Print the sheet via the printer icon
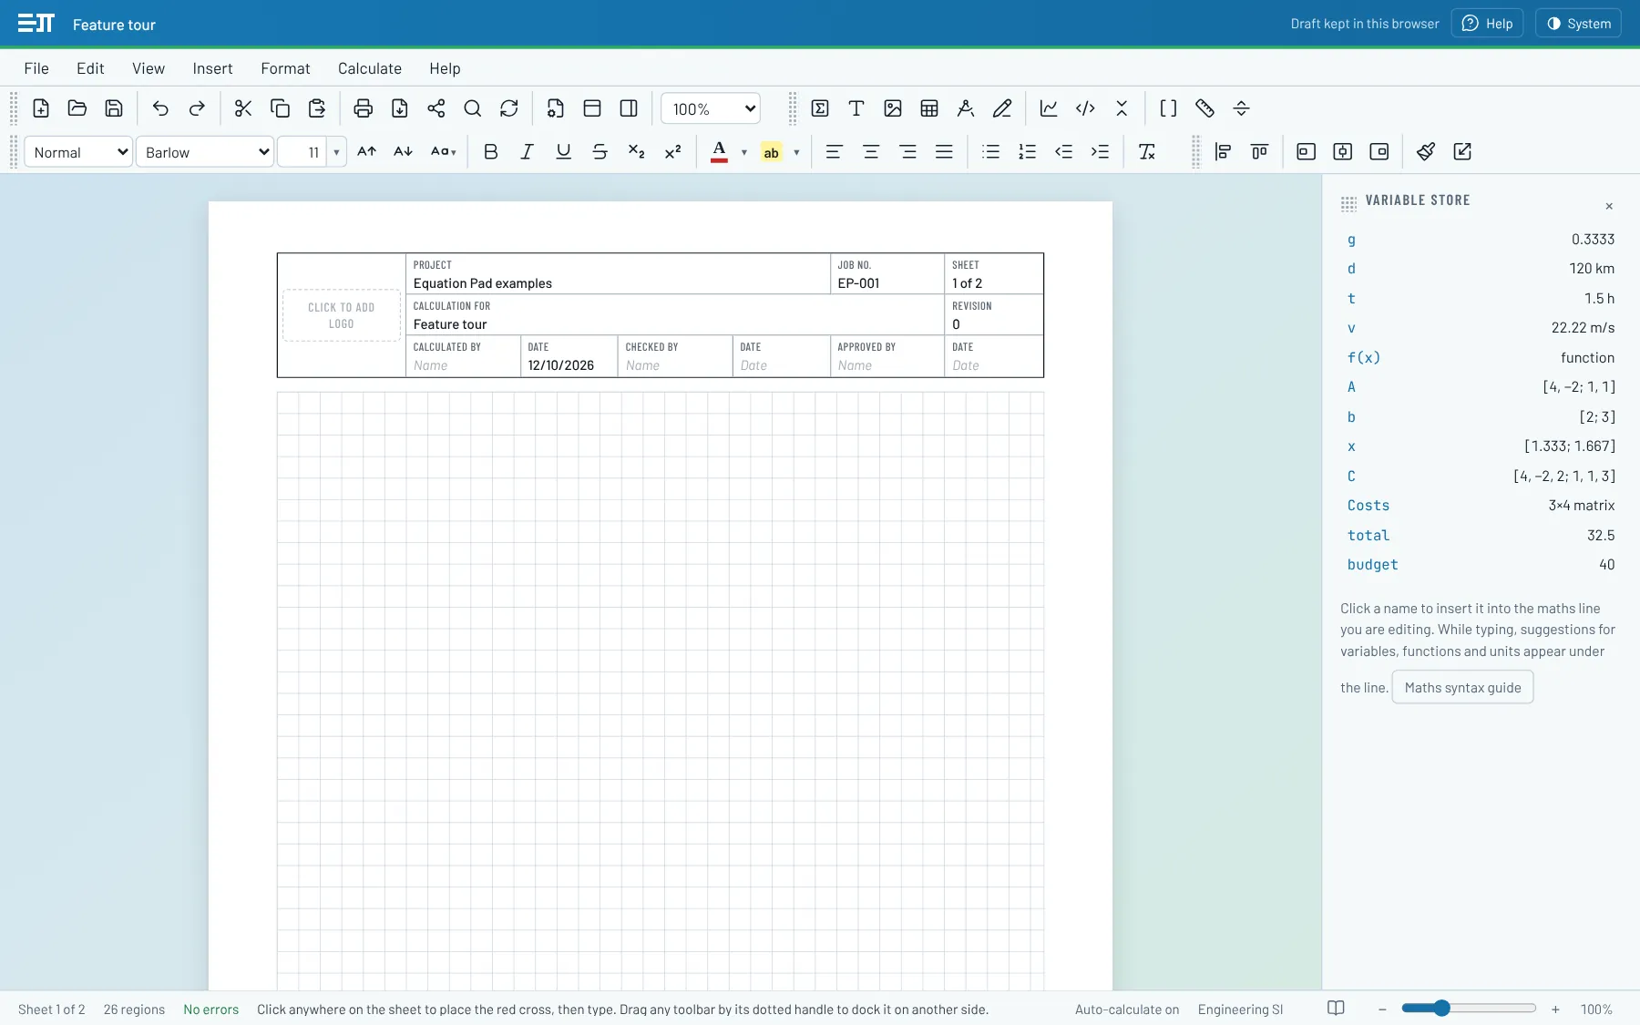The height and width of the screenshot is (1025, 1640). [x=363, y=108]
